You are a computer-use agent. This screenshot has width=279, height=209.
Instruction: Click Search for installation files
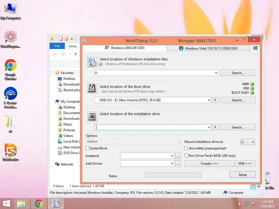[x=238, y=73]
